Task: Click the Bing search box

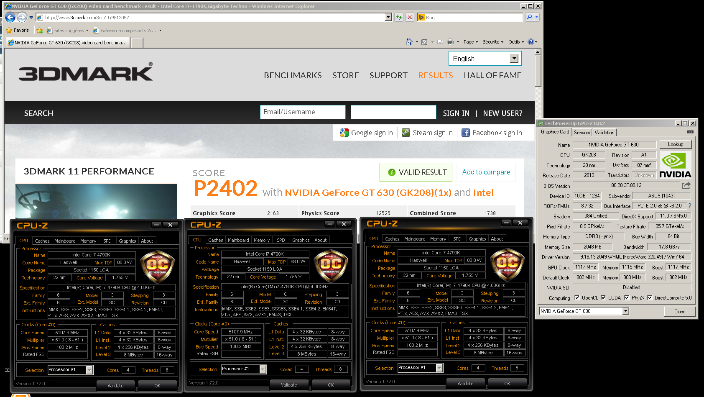Action: tap(470, 17)
